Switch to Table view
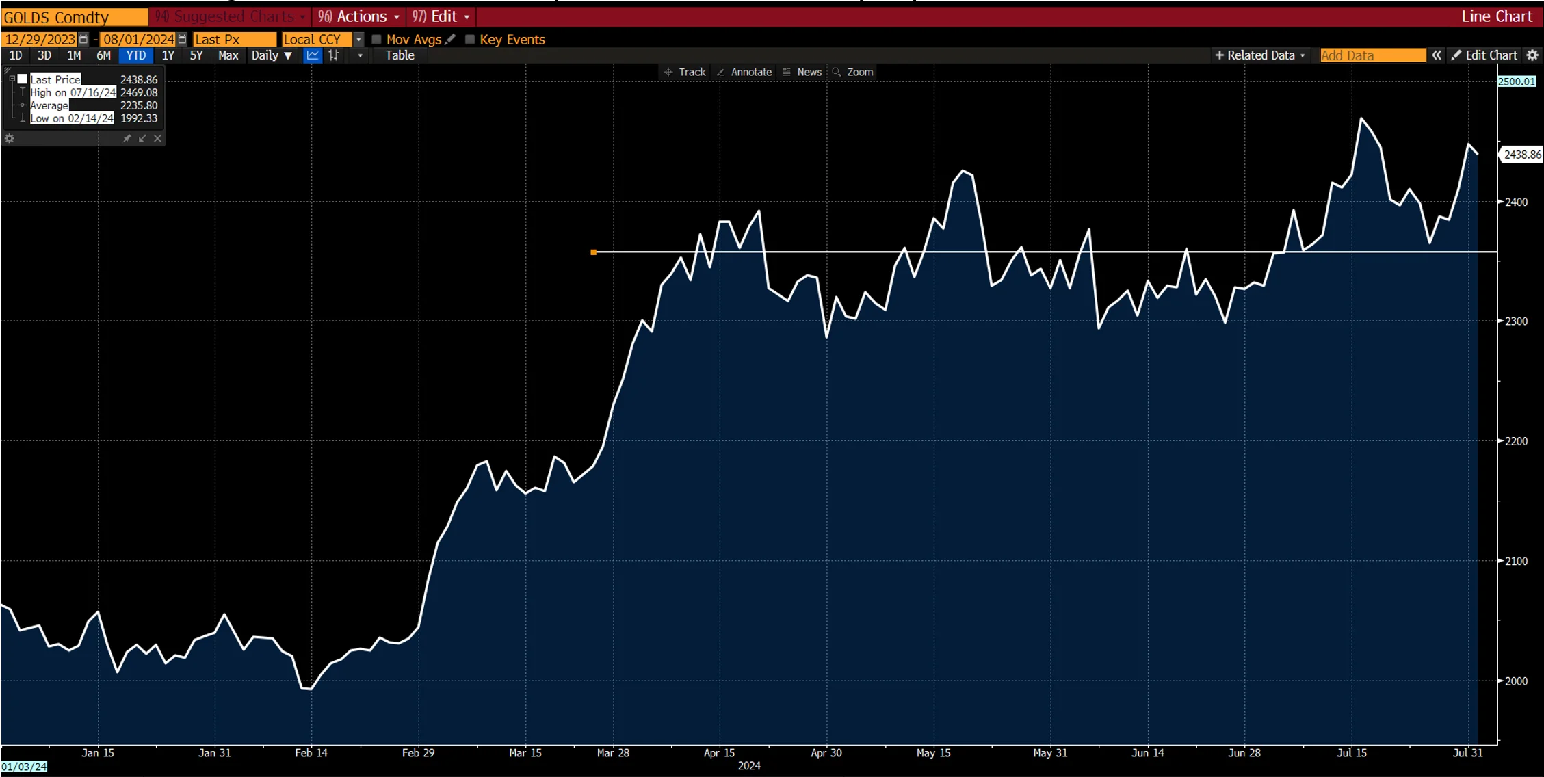 [x=400, y=55]
